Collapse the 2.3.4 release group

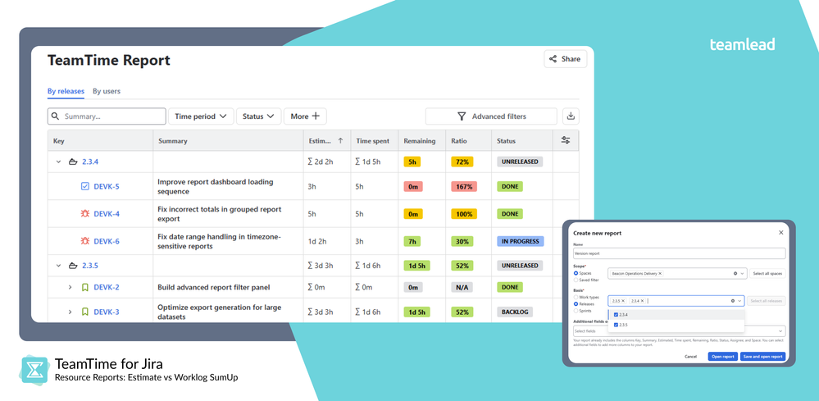click(58, 162)
